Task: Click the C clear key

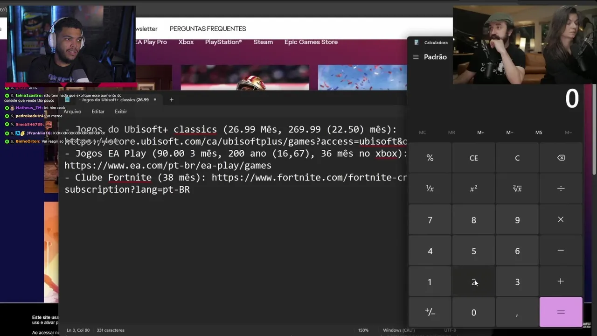Action: point(517,158)
